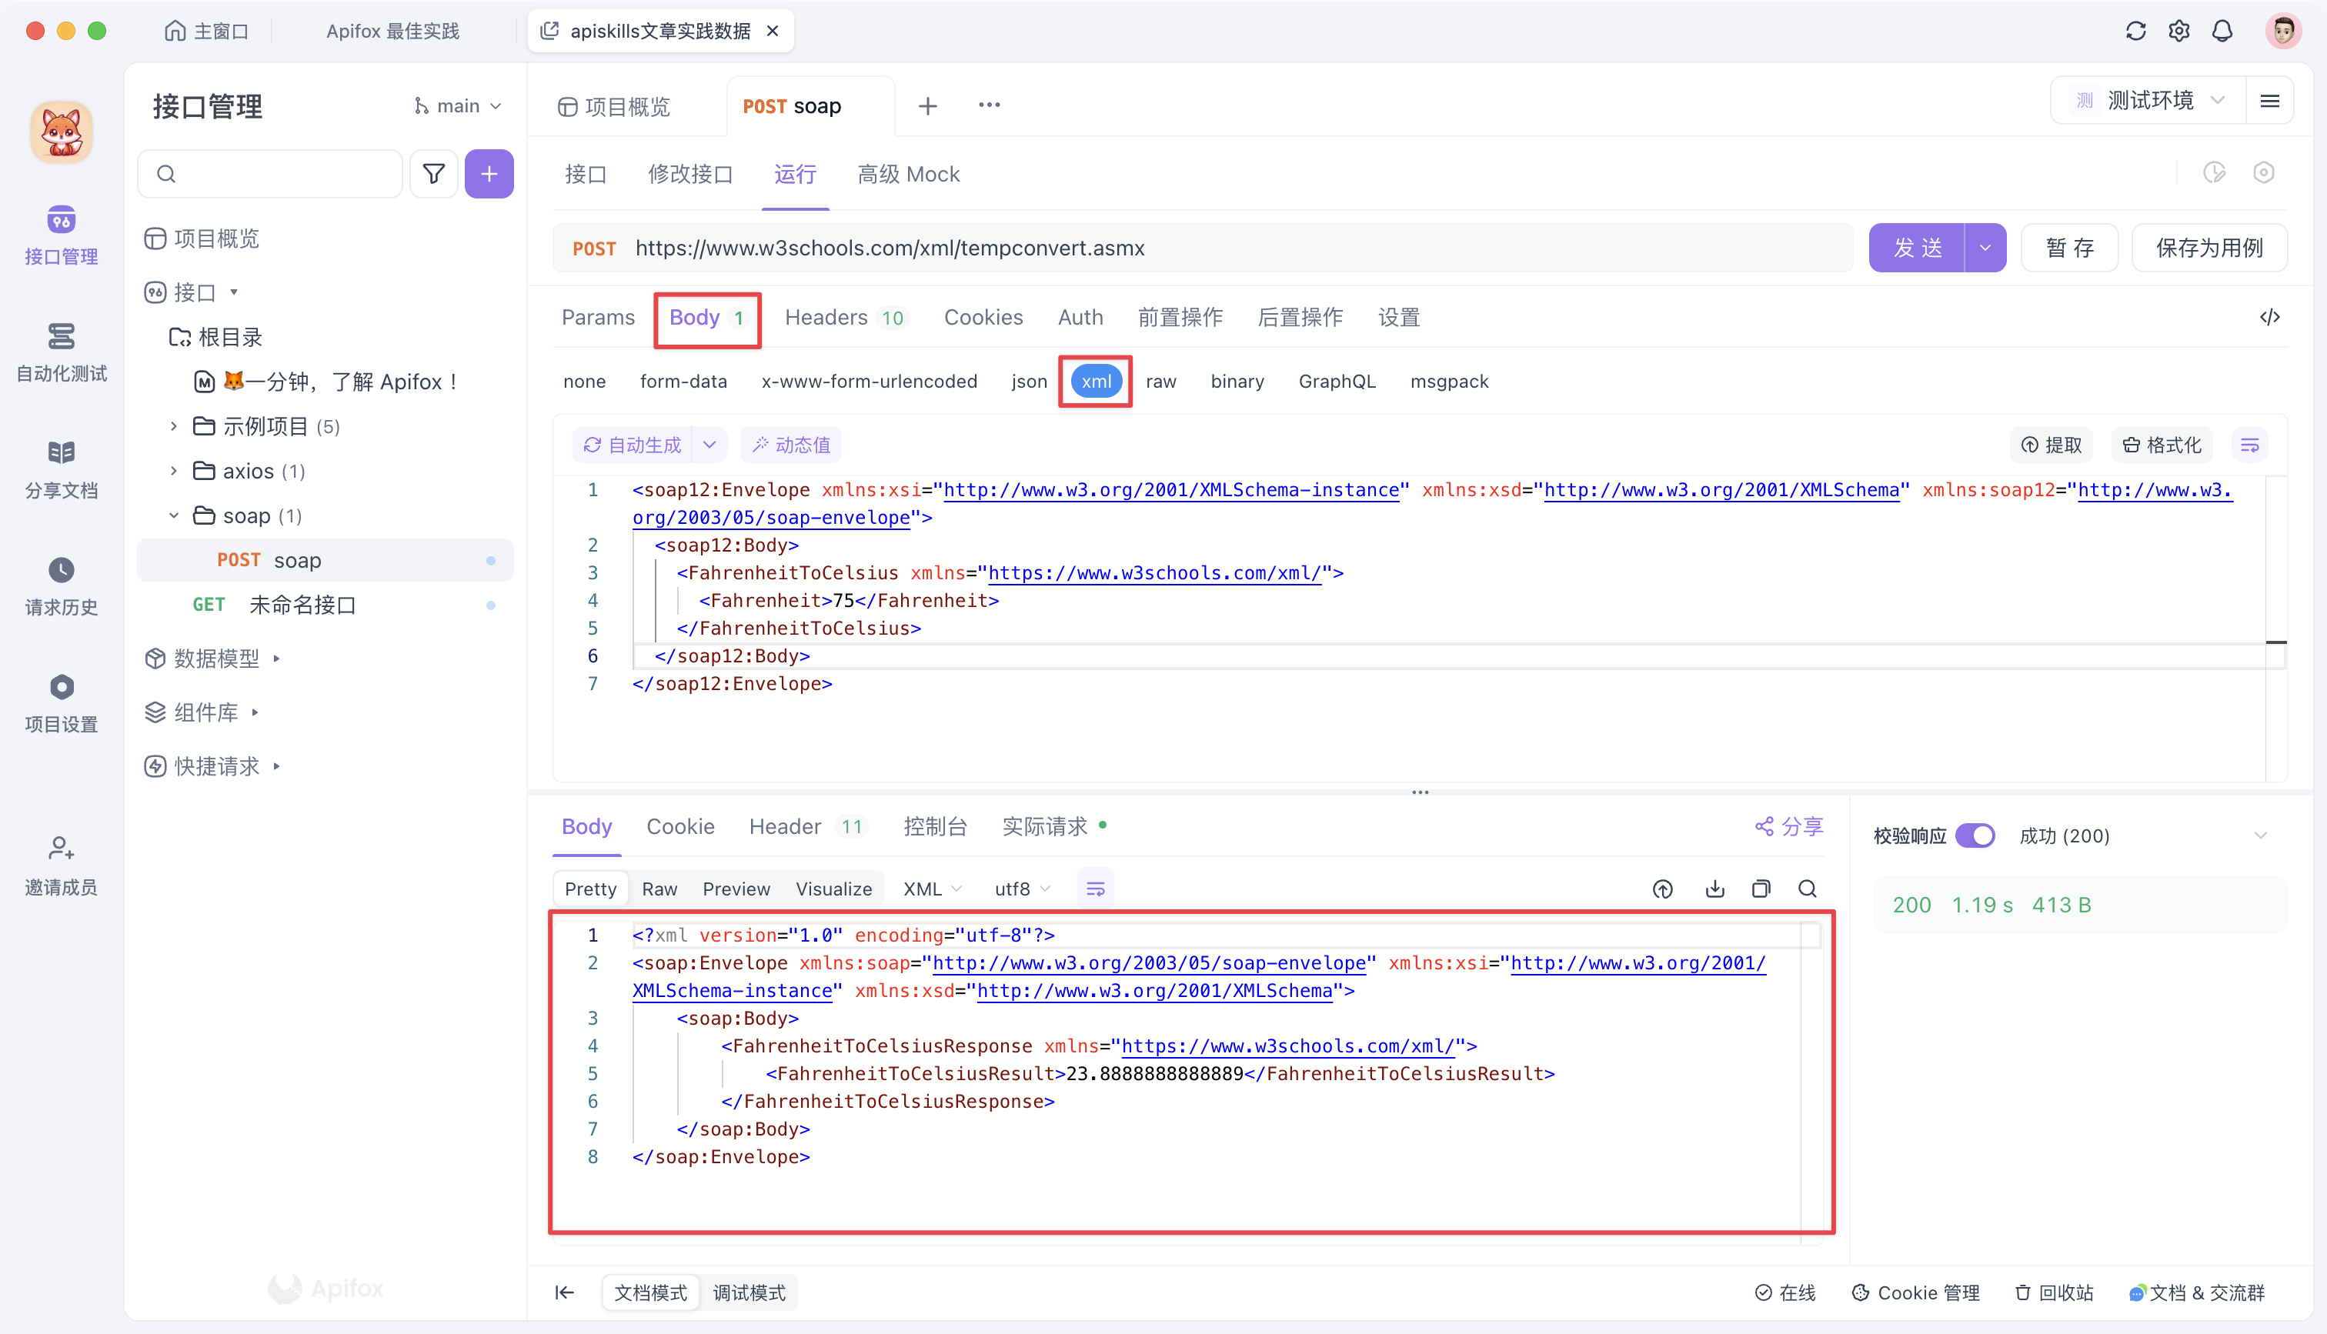Click the 发送 send button
This screenshot has width=2327, height=1334.
pyautogui.click(x=1918, y=248)
